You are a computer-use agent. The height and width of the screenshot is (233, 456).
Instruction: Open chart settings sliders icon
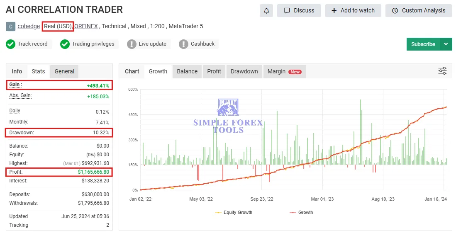[x=442, y=71]
